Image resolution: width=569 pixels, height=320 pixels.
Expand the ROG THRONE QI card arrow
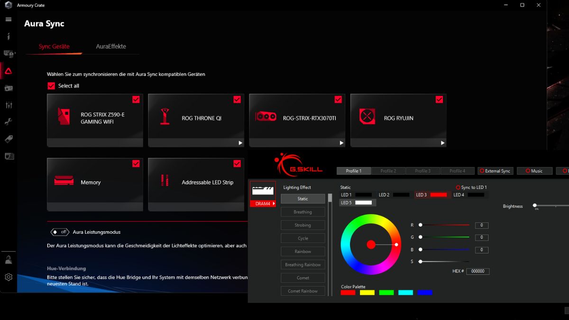pyautogui.click(x=240, y=143)
